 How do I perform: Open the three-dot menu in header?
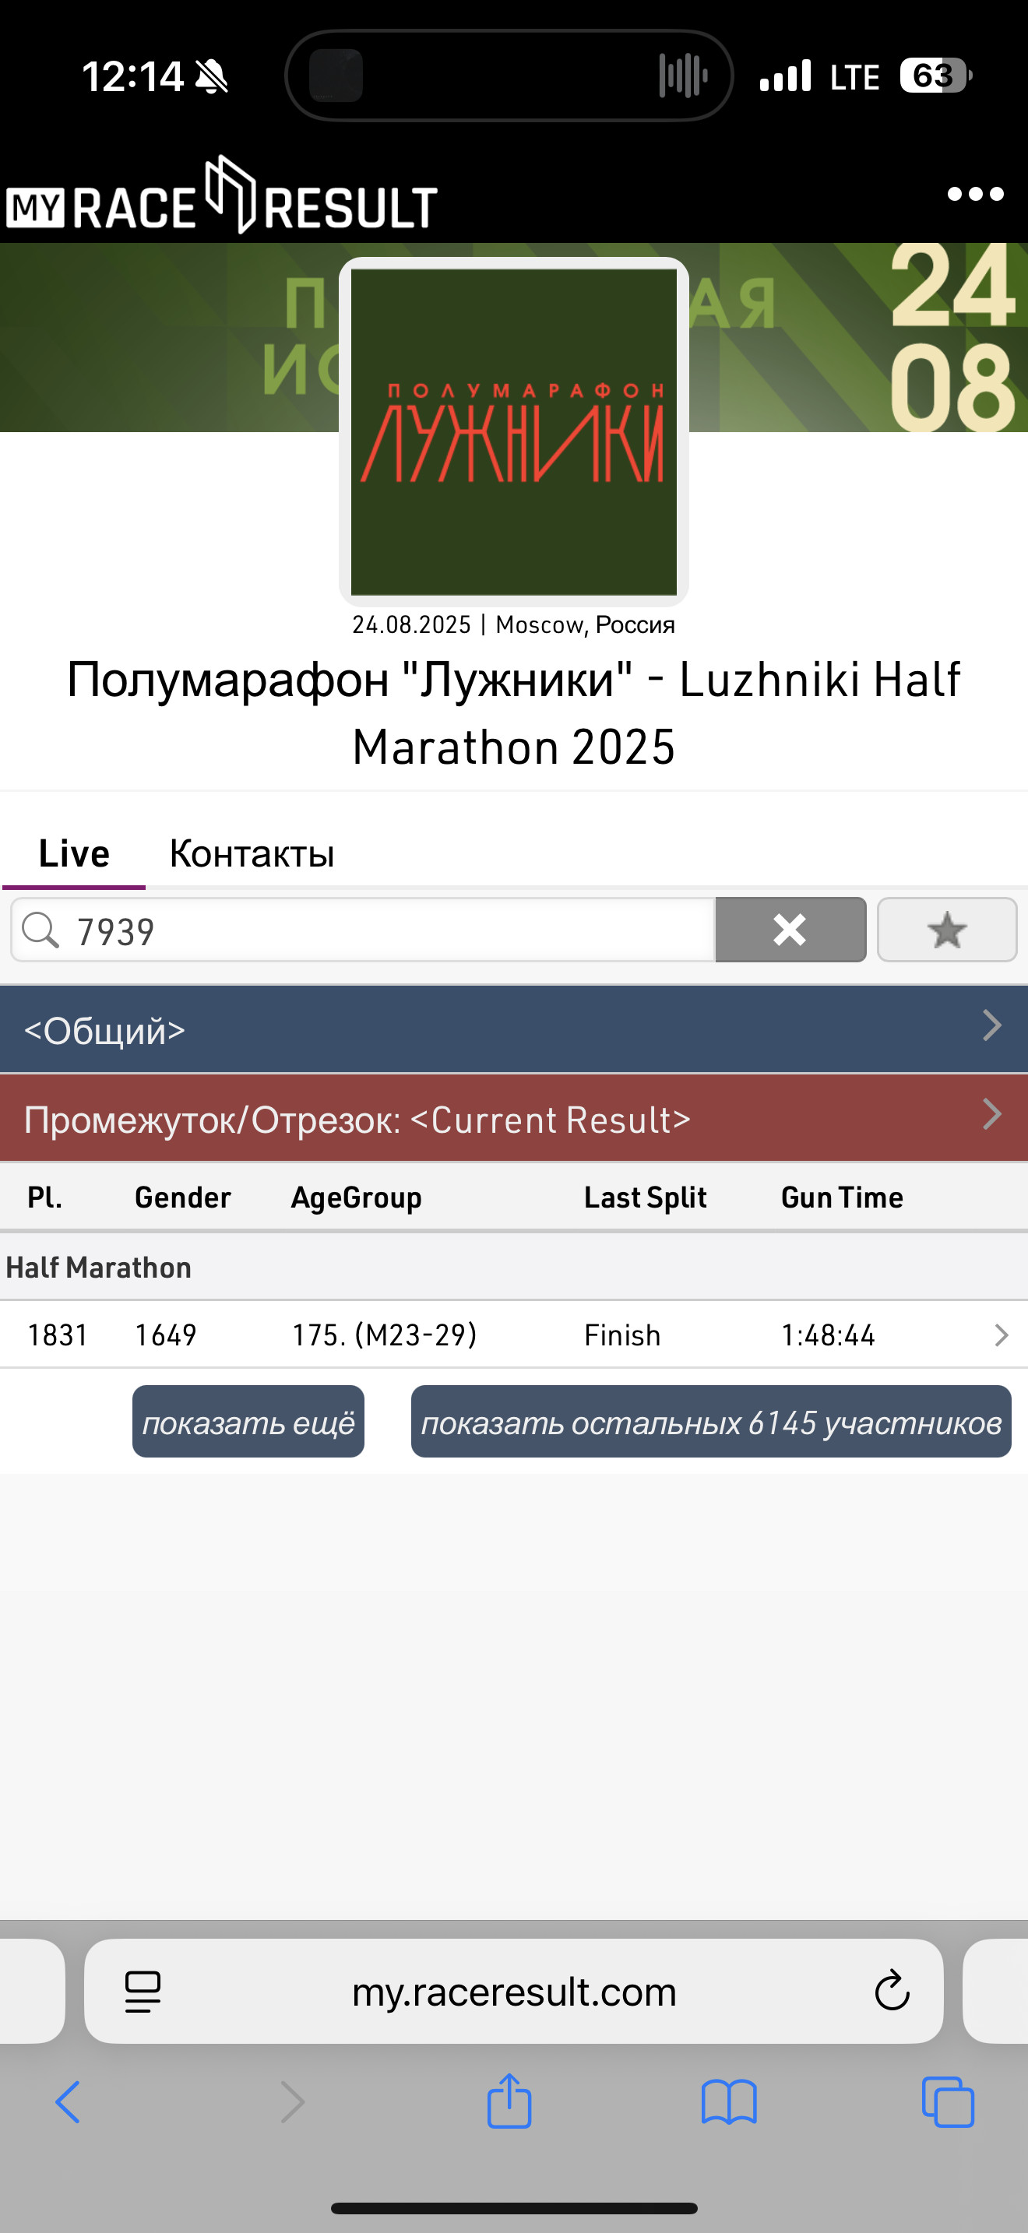pos(975,194)
